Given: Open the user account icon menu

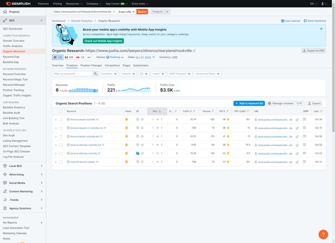Looking at the screenshot, I should point(324,4).
